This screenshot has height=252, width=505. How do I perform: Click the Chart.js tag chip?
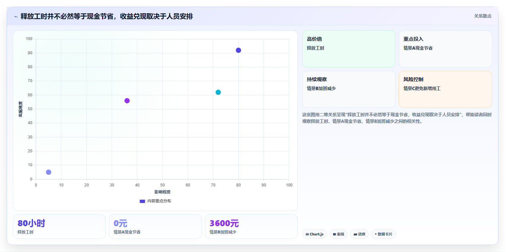tap(315, 234)
